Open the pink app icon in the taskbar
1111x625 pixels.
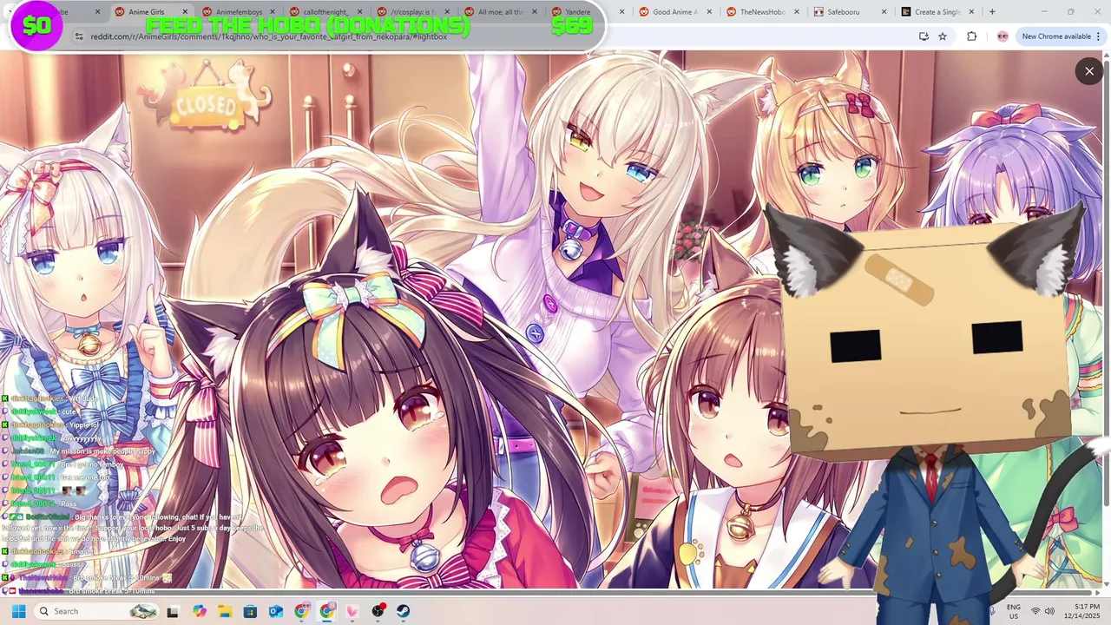coord(352,611)
